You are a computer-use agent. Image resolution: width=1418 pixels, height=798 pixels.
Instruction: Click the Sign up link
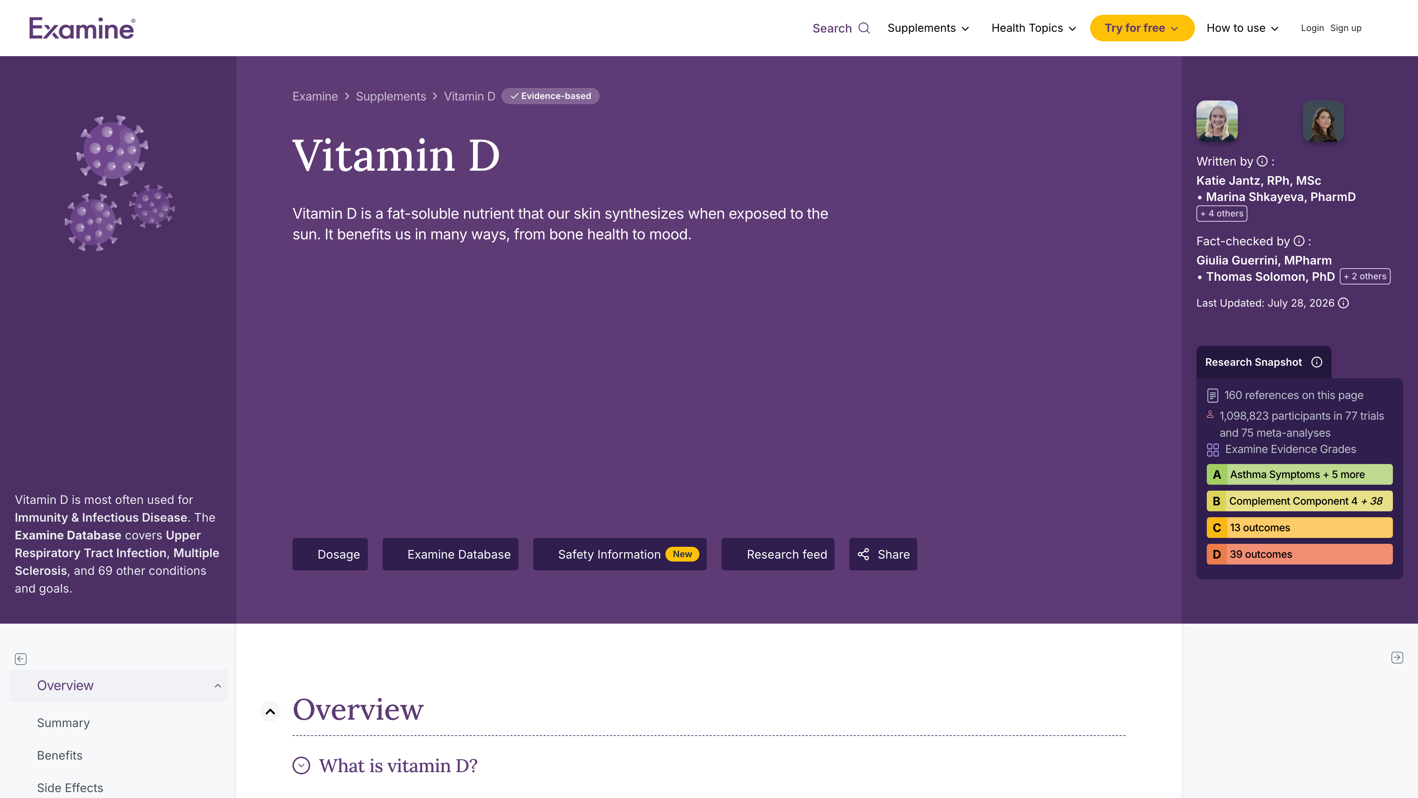click(x=1346, y=28)
